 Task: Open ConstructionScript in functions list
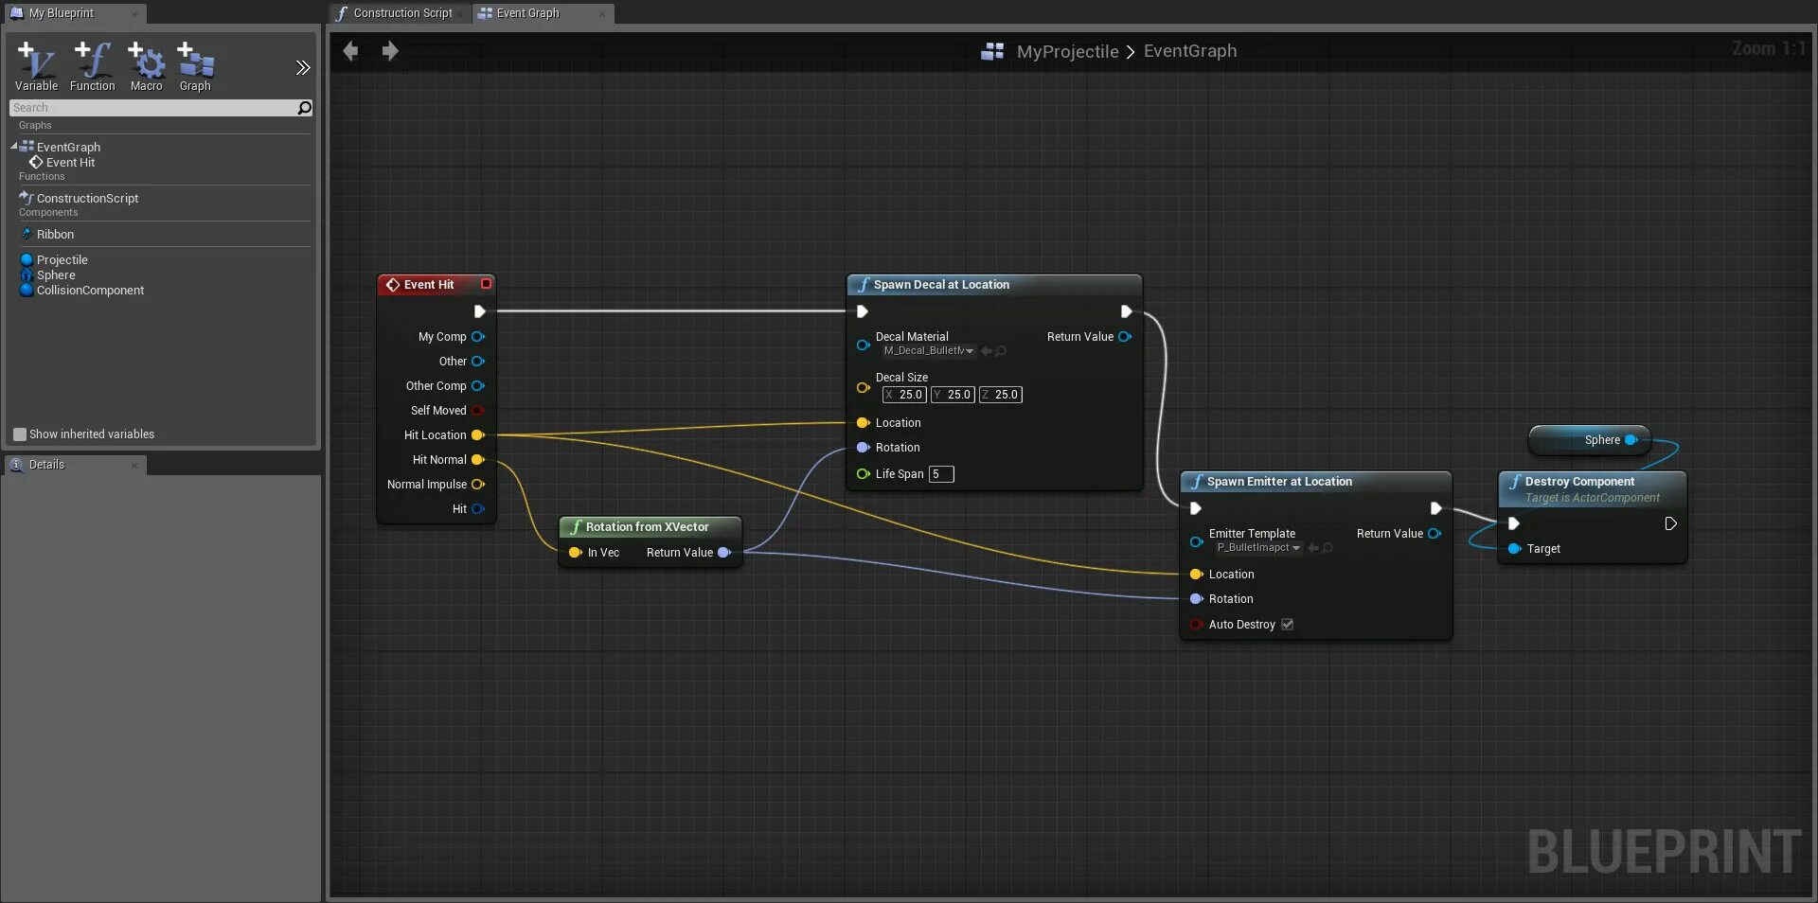click(x=87, y=199)
